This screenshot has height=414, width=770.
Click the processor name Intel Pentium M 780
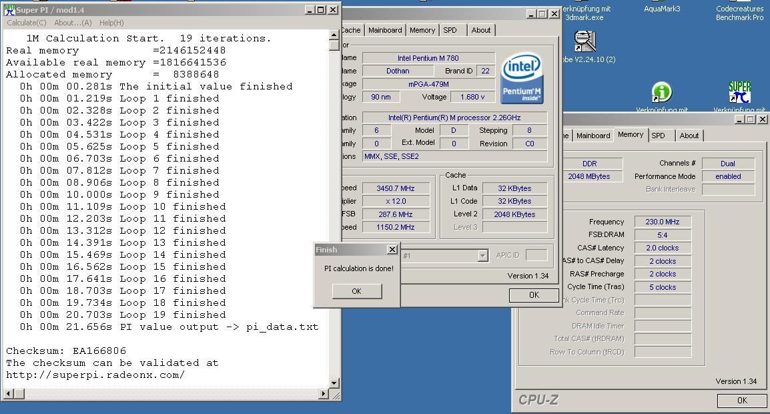point(428,58)
